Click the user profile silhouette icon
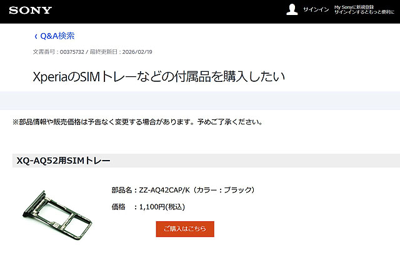 click(292, 9)
